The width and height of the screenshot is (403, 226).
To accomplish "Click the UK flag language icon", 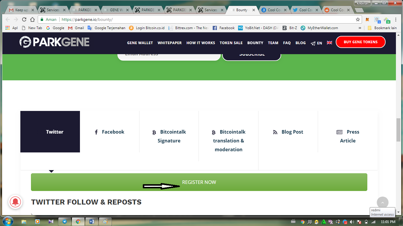I will point(330,43).
